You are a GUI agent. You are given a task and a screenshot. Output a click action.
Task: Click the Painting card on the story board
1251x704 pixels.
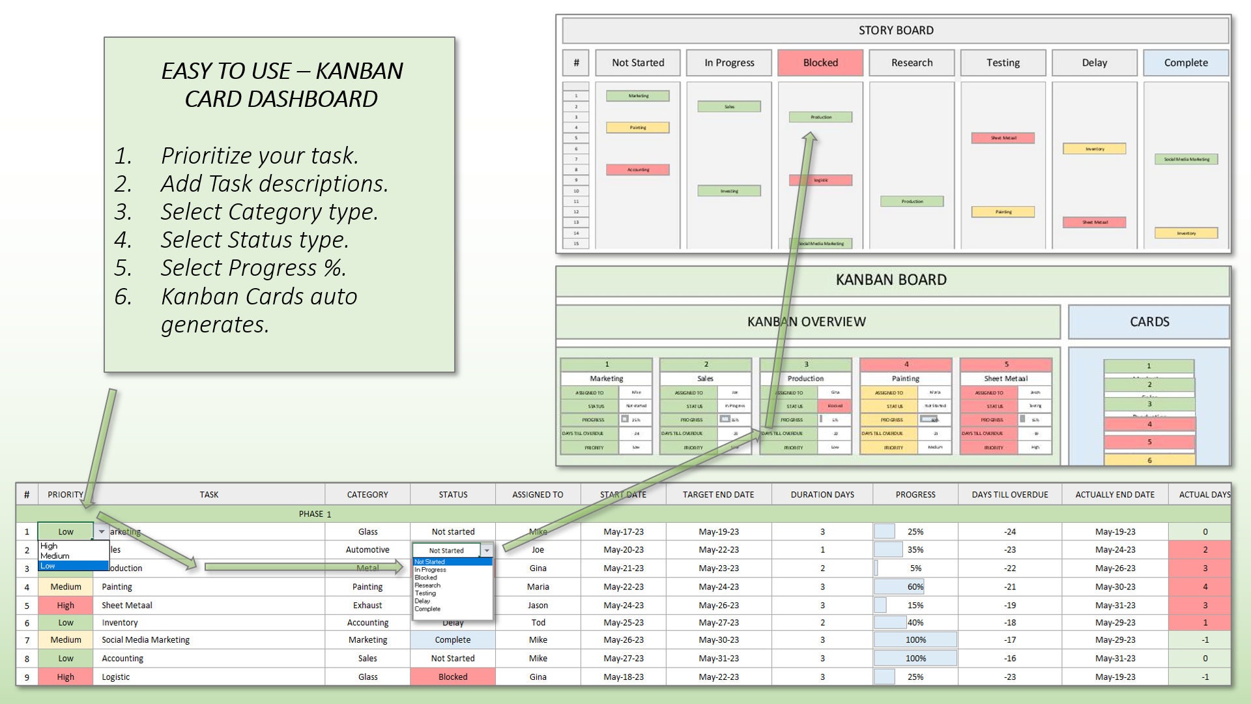(x=639, y=128)
